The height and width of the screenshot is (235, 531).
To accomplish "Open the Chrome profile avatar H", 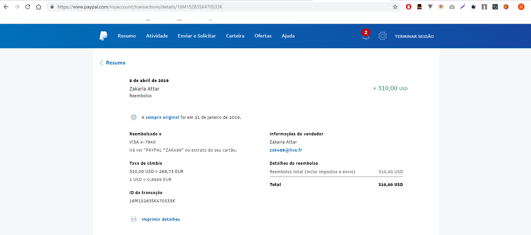I will pyautogui.click(x=521, y=7).
